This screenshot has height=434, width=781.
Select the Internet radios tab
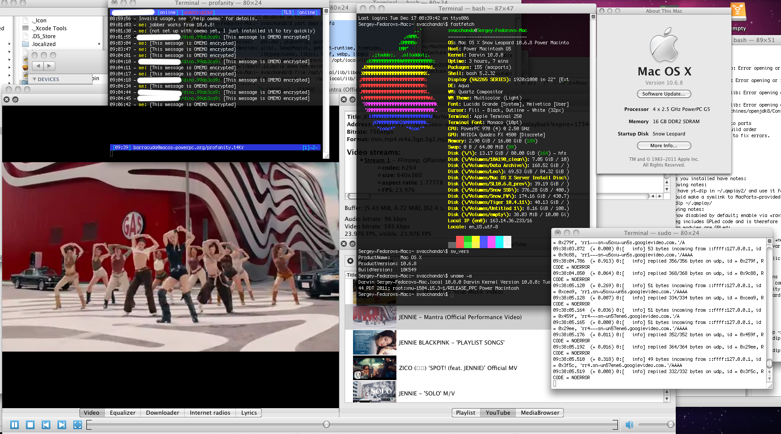[210, 413]
